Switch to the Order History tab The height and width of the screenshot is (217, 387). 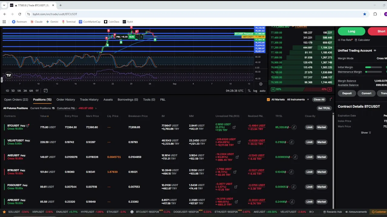point(66,99)
